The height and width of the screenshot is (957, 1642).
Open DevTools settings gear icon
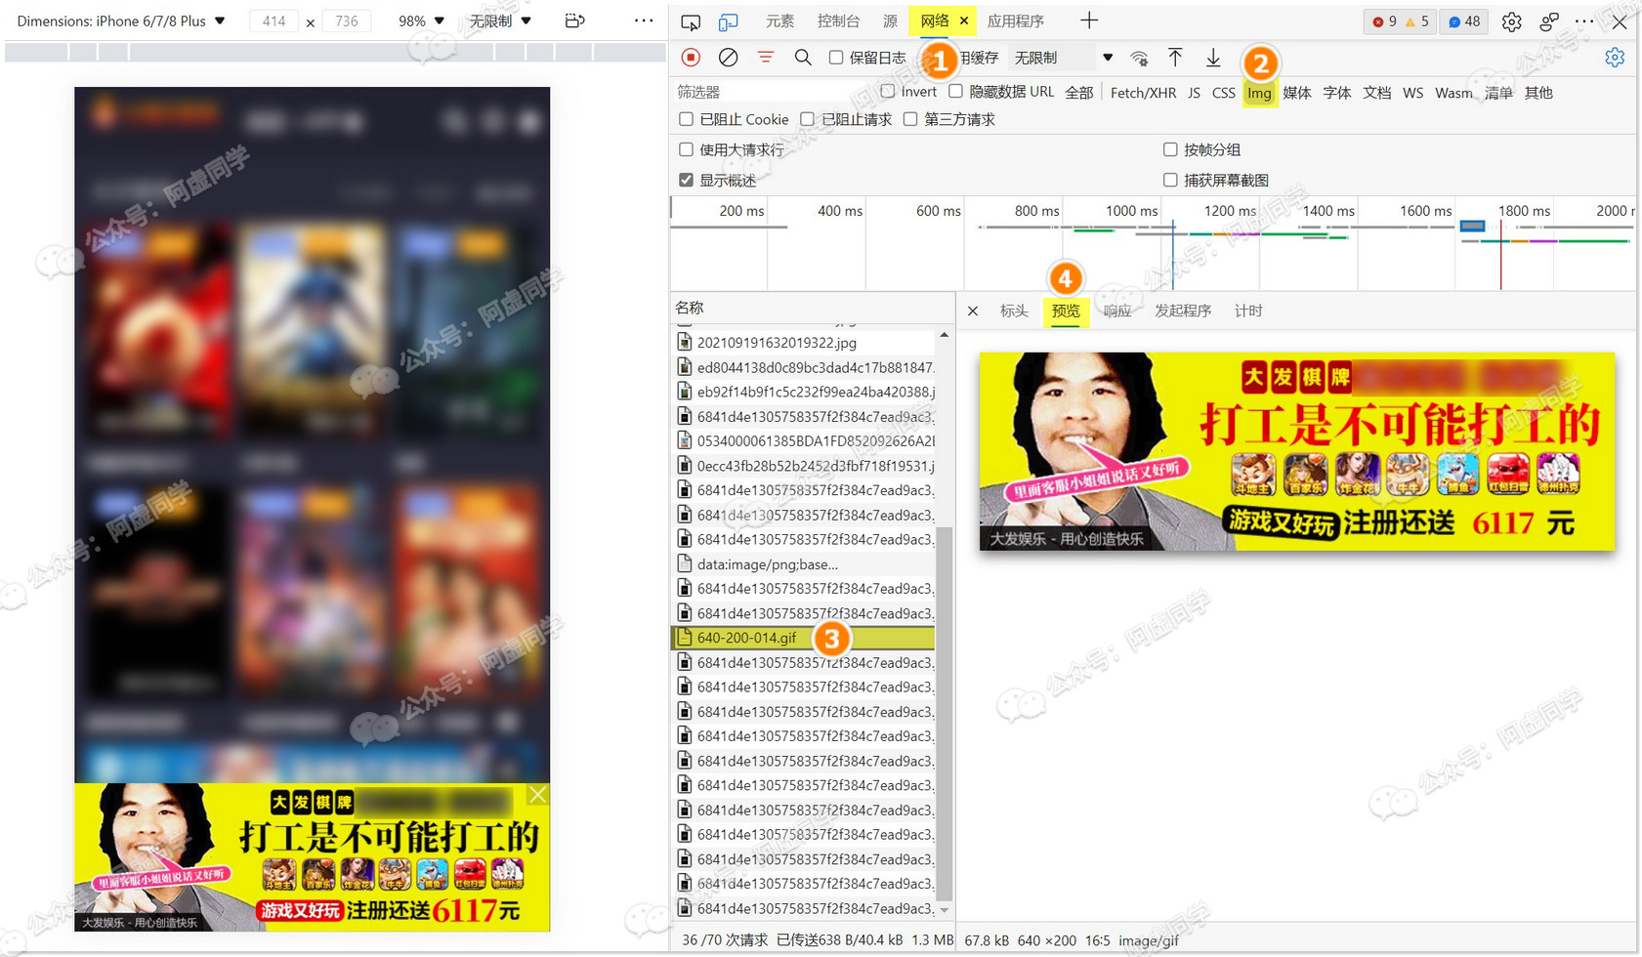(x=1511, y=21)
